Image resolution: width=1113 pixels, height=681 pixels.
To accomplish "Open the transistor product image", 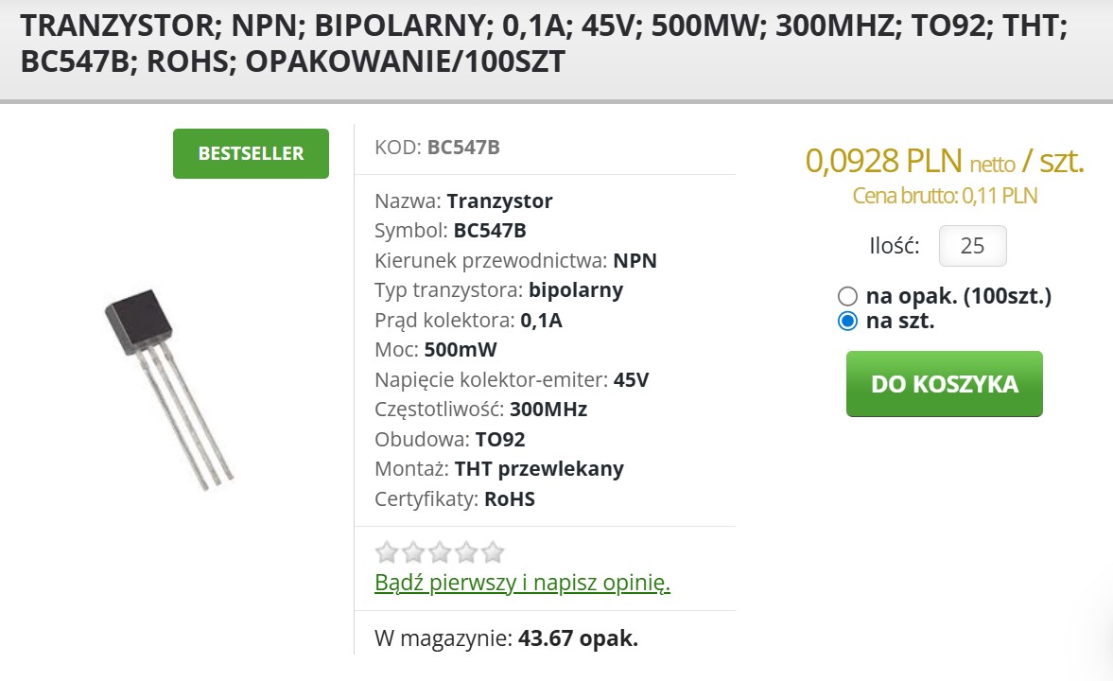I will click(168, 390).
